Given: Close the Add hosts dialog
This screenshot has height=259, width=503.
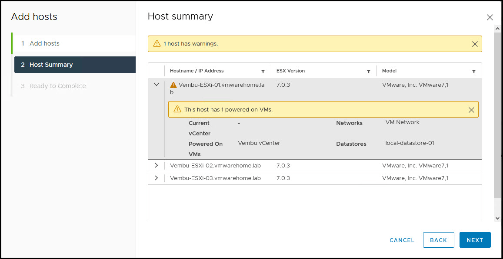Looking at the screenshot, I should [490, 18].
